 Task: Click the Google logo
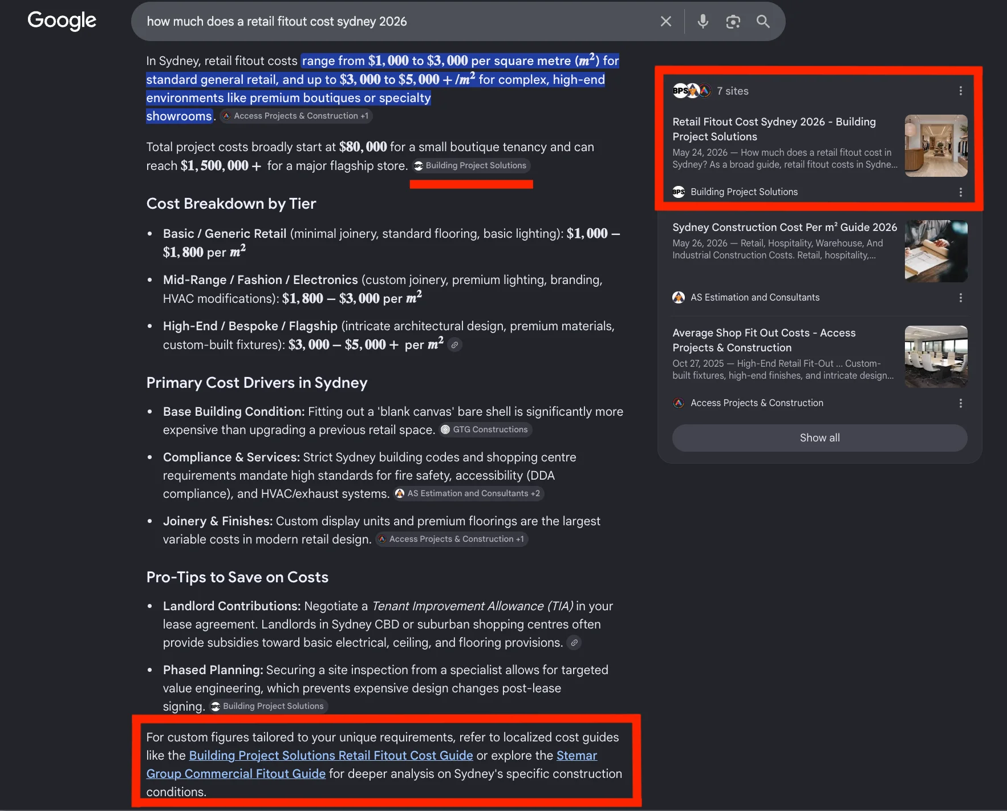tap(62, 21)
